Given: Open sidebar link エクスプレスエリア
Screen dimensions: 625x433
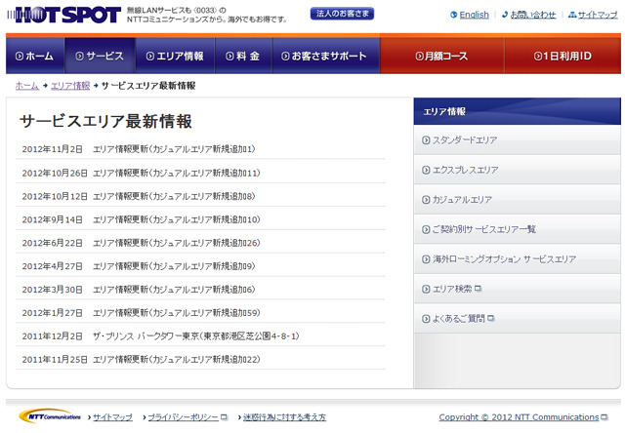Looking at the screenshot, I should pos(466,170).
